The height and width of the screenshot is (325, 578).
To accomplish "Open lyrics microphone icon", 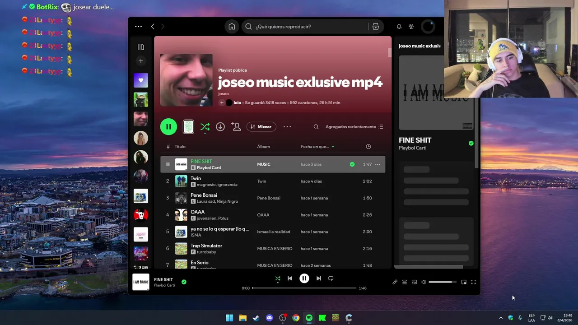I will click(x=395, y=282).
